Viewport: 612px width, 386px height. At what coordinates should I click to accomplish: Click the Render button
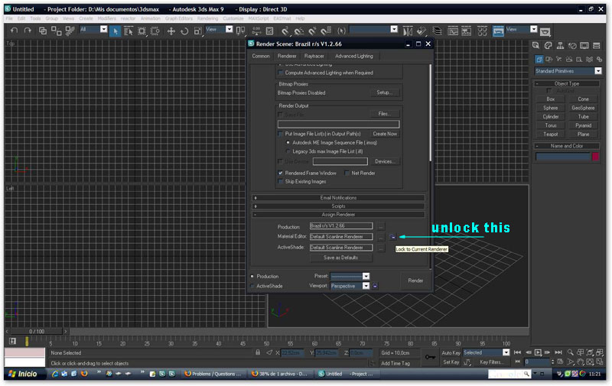(415, 281)
